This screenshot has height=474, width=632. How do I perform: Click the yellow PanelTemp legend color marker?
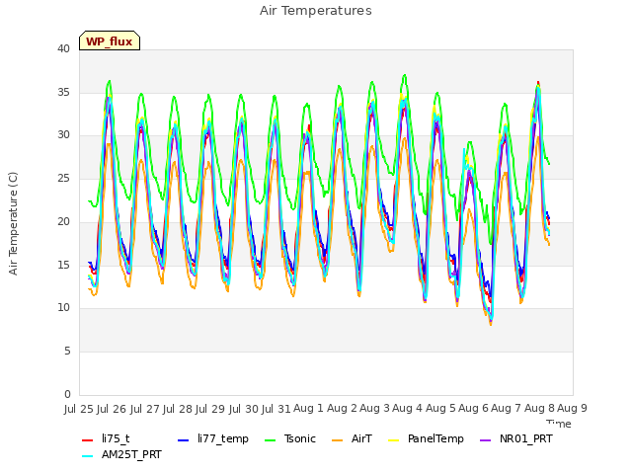pos(393,440)
